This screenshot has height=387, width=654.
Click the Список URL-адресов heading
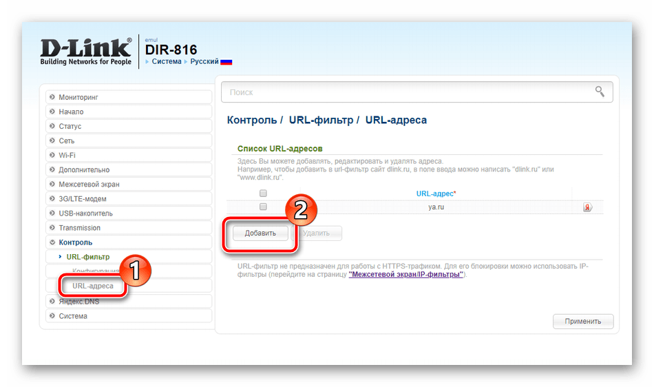[280, 149]
